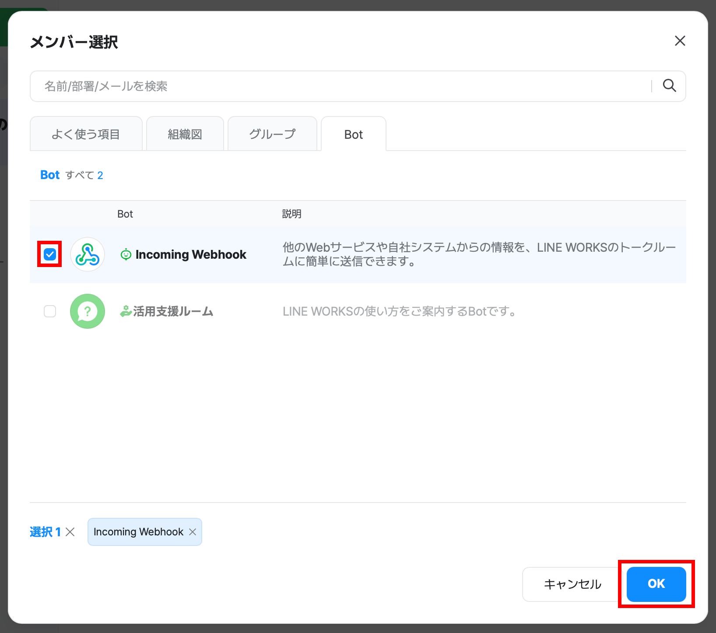The width and height of the screenshot is (716, 633).
Task: Click the Incoming Webhook selected chip label
Action: pyautogui.click(x=138, y=532)
